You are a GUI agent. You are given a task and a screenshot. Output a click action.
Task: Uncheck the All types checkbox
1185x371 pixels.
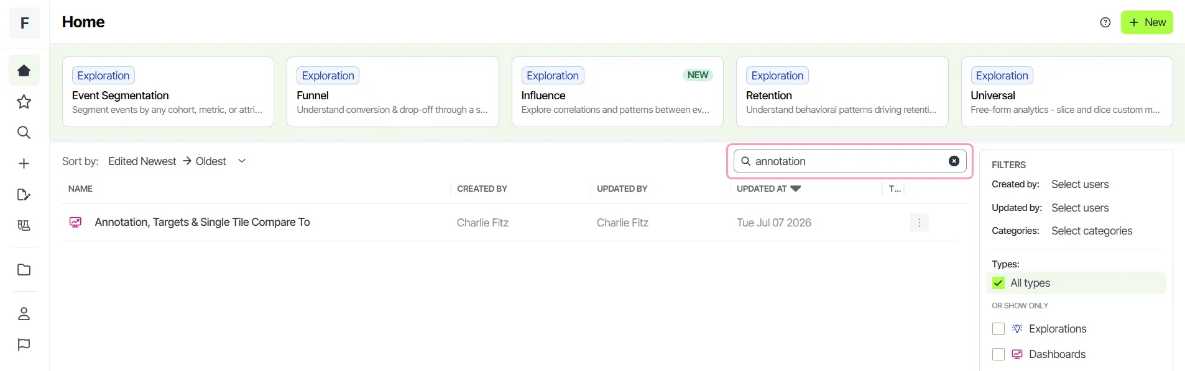click(x=998, y=283)
